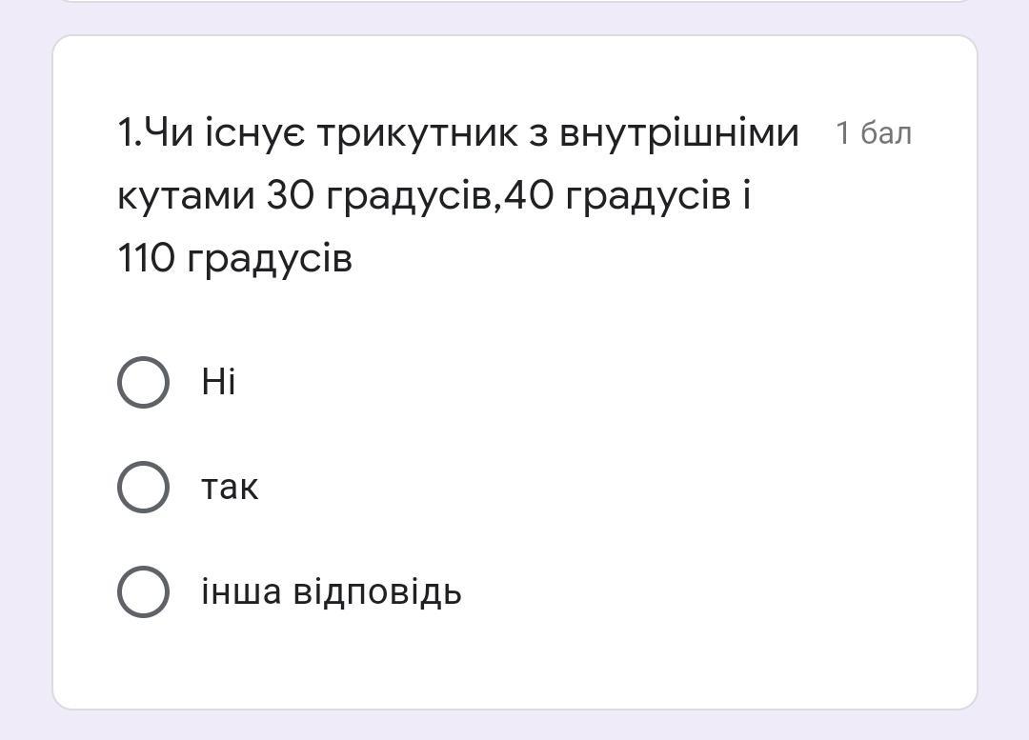Click the words "110 градусів" in question
This screenshot has width=1029, height=740.
coord(235,258)
